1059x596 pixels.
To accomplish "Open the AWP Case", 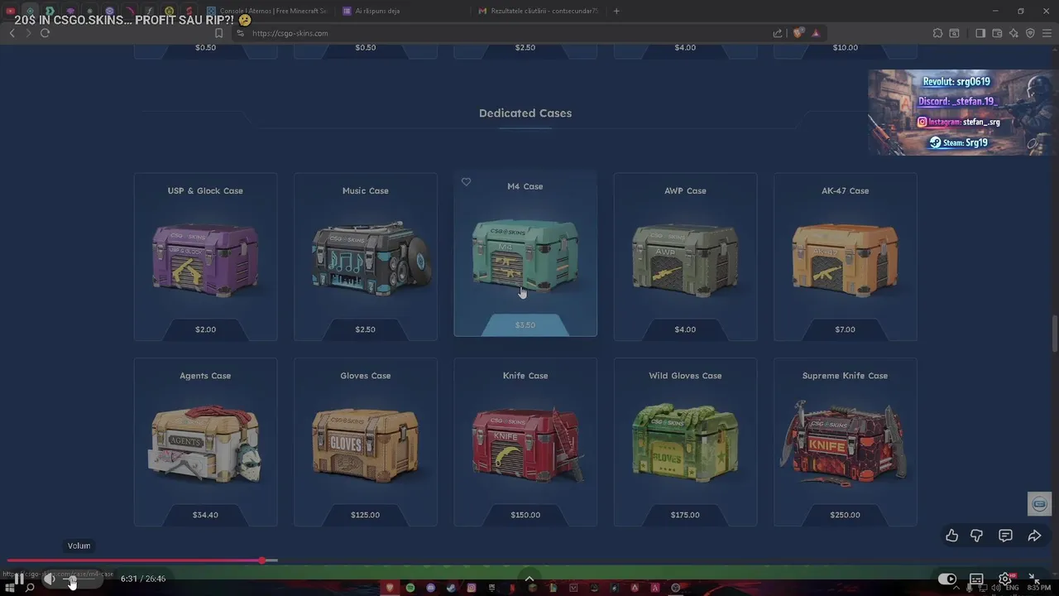I will tap(685, 257).
